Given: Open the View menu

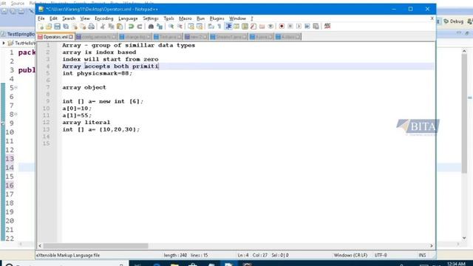Looking at the screenshot, I should coord(85,18).
